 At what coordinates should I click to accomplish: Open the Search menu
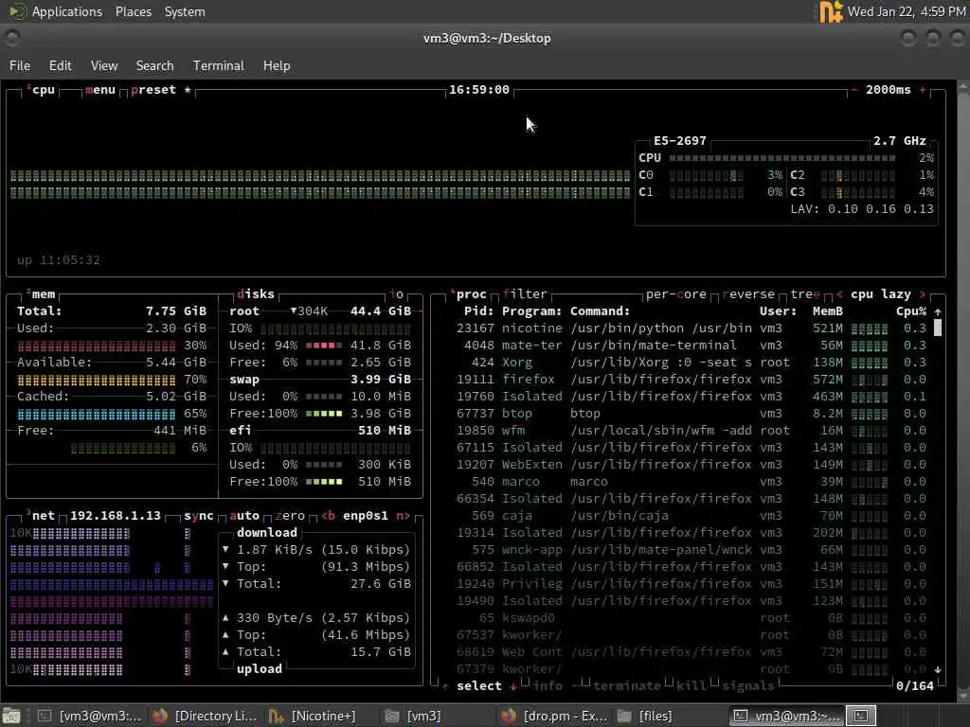[x=154, y=65]
